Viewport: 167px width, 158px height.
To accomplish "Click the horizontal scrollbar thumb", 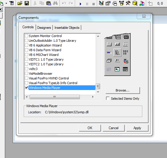I will (x=55, y=97).
